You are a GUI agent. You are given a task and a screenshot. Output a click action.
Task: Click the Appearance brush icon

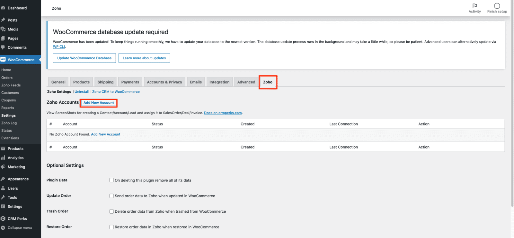tap(3, 179)
